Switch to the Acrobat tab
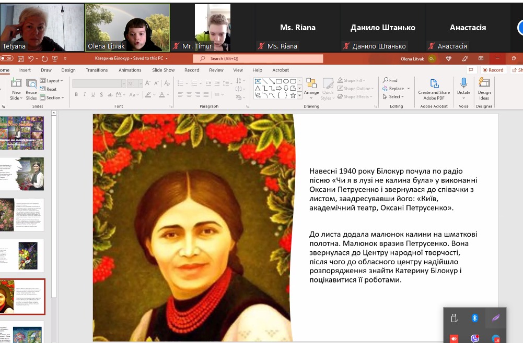Viewport: 523px width, 343px height. [x=281, y=70]
